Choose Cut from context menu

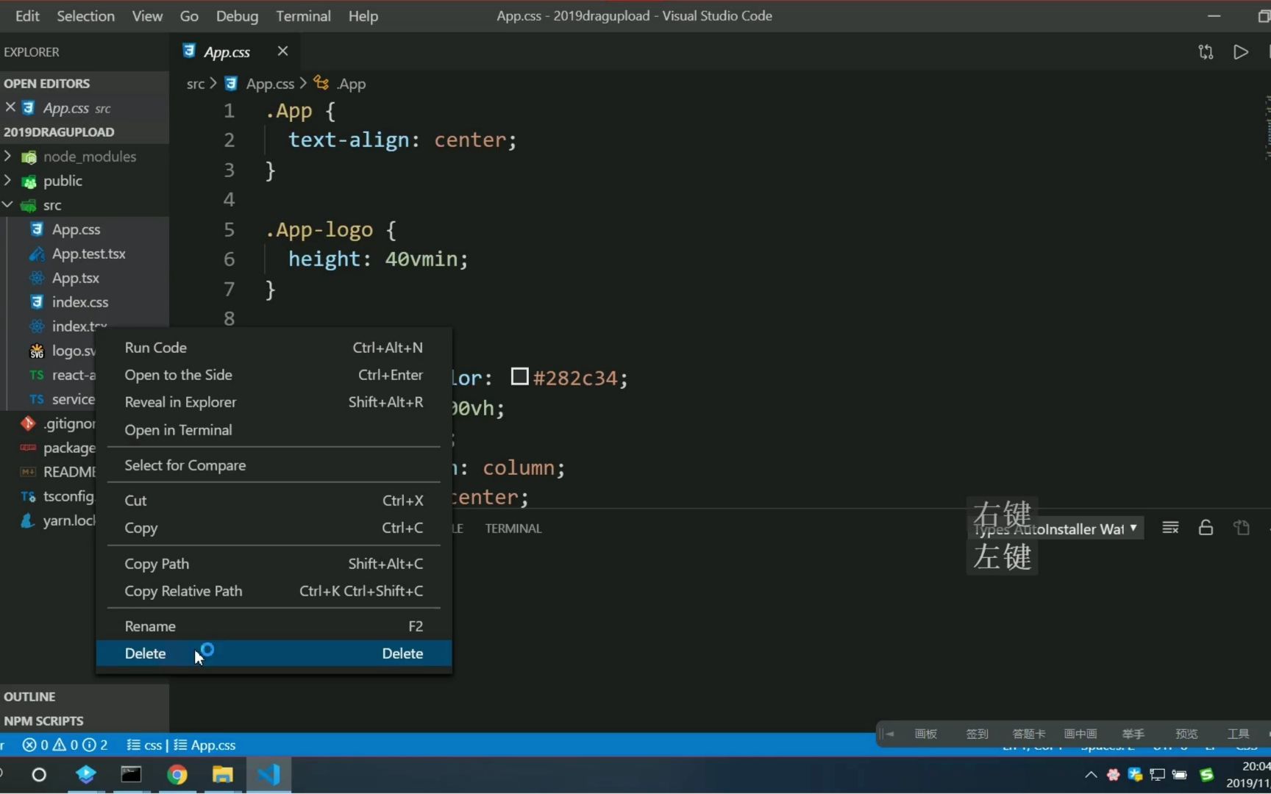point(274,501)
